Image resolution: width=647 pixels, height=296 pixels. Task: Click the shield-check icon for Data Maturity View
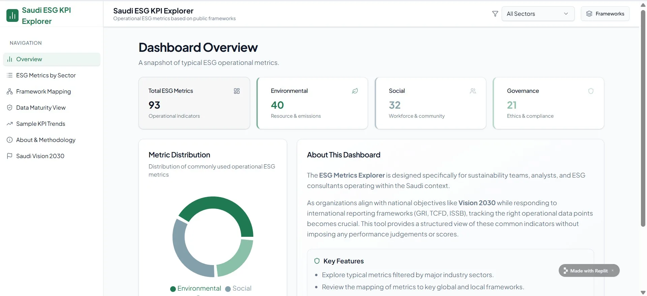click(x=10, y=108)
